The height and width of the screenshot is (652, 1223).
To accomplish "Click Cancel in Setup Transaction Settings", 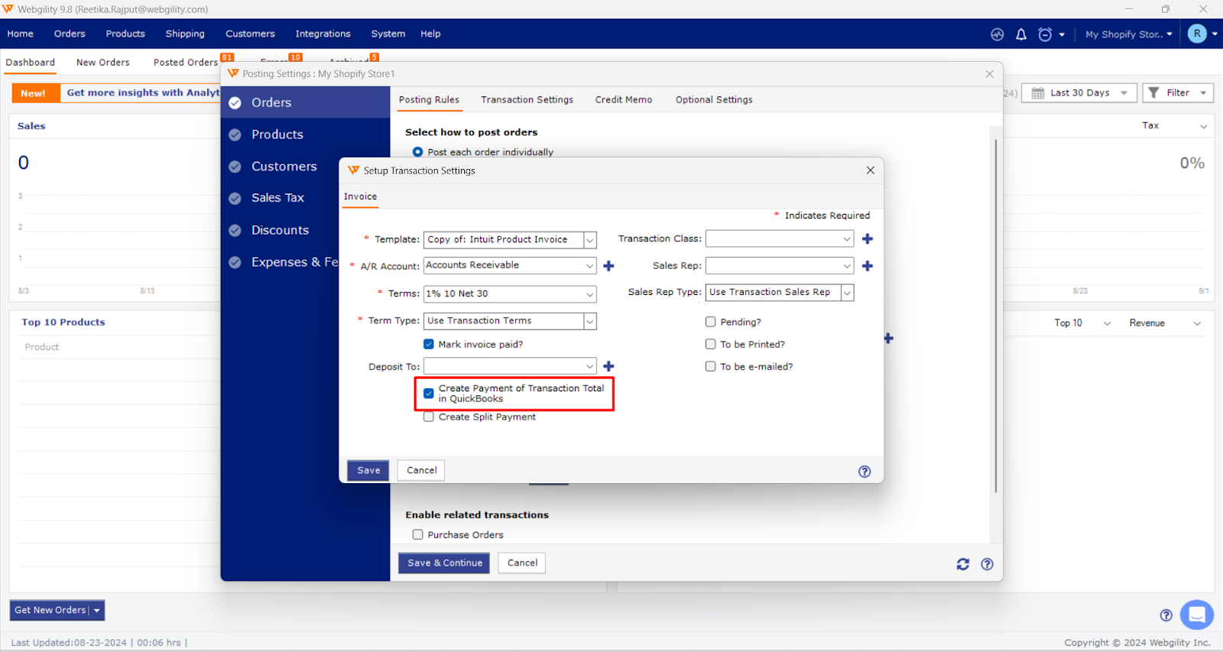I will pos(422,471).
